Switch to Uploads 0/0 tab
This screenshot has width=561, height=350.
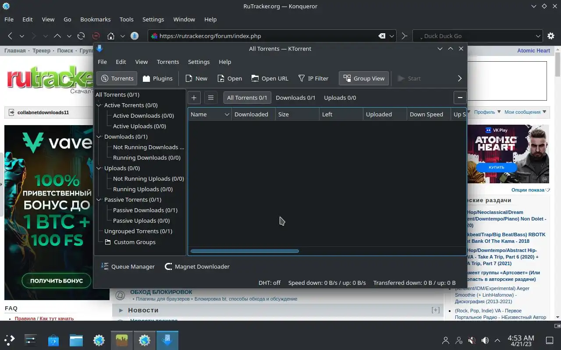coord(340,98)
